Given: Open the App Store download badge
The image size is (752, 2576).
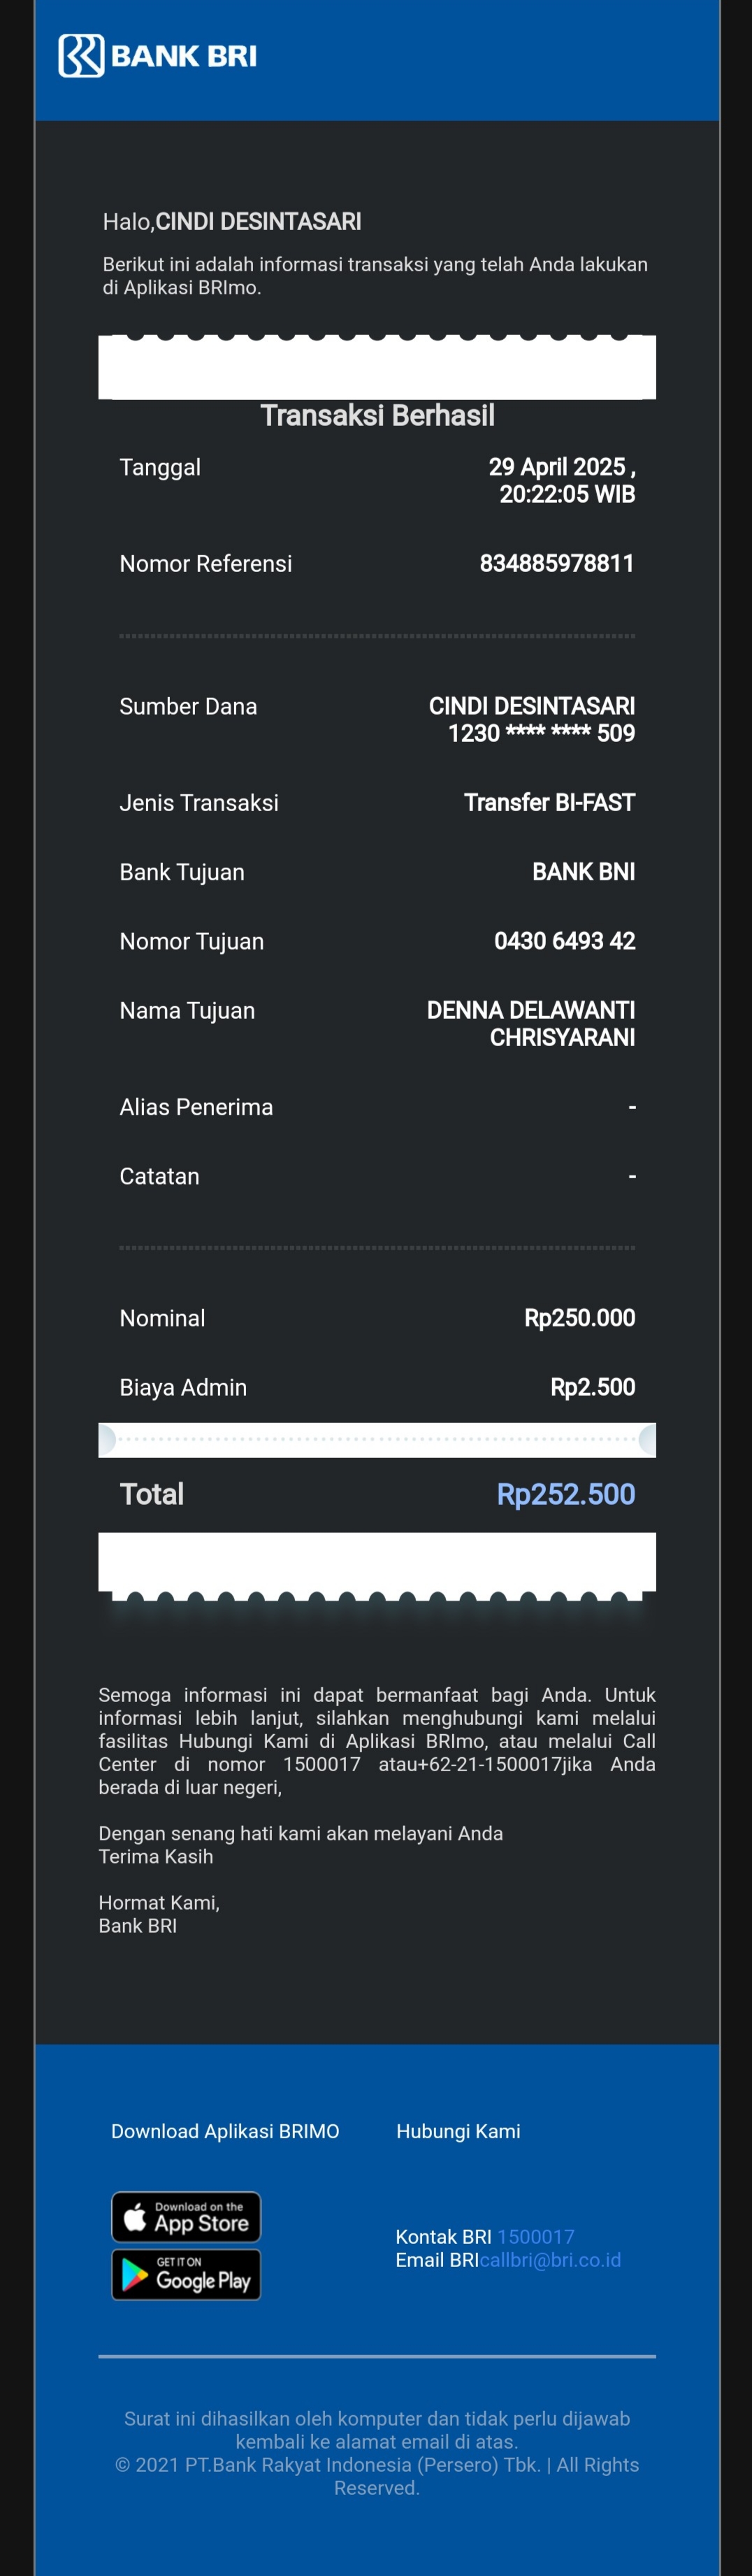Looking at the screenshot, I should [186, 2216].
